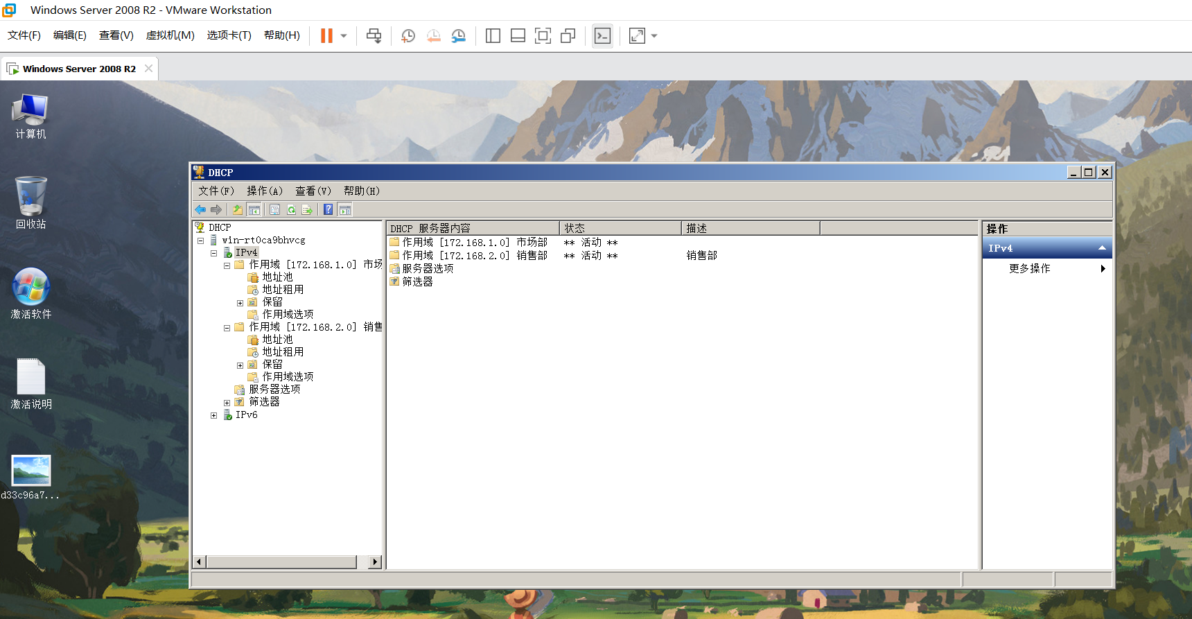Toggle show/hide console tree icon
The height and width of the screenshot is (619, 1192).
coord(254,209)
